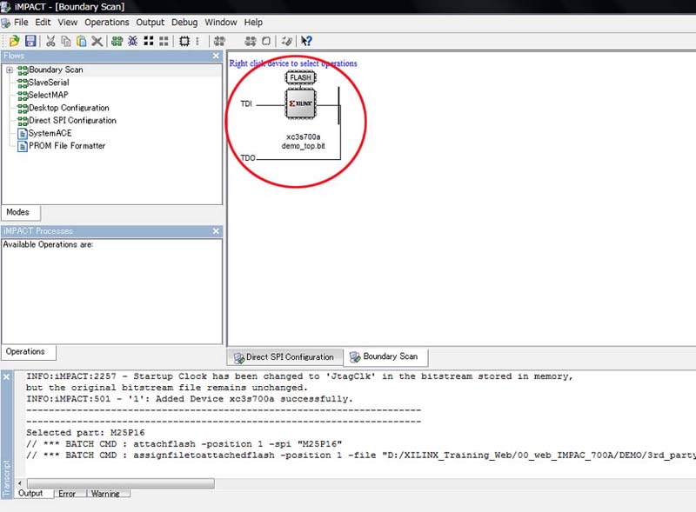Viewport: 696px width, 512px height.
Task: Click the TDO label in the chain
Action: pos(248,158)
